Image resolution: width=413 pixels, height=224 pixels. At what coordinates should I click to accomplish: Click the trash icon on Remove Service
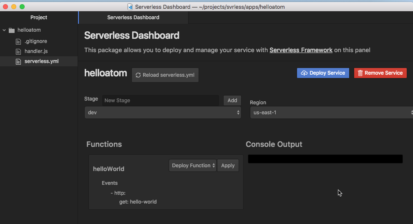[360, 73]
